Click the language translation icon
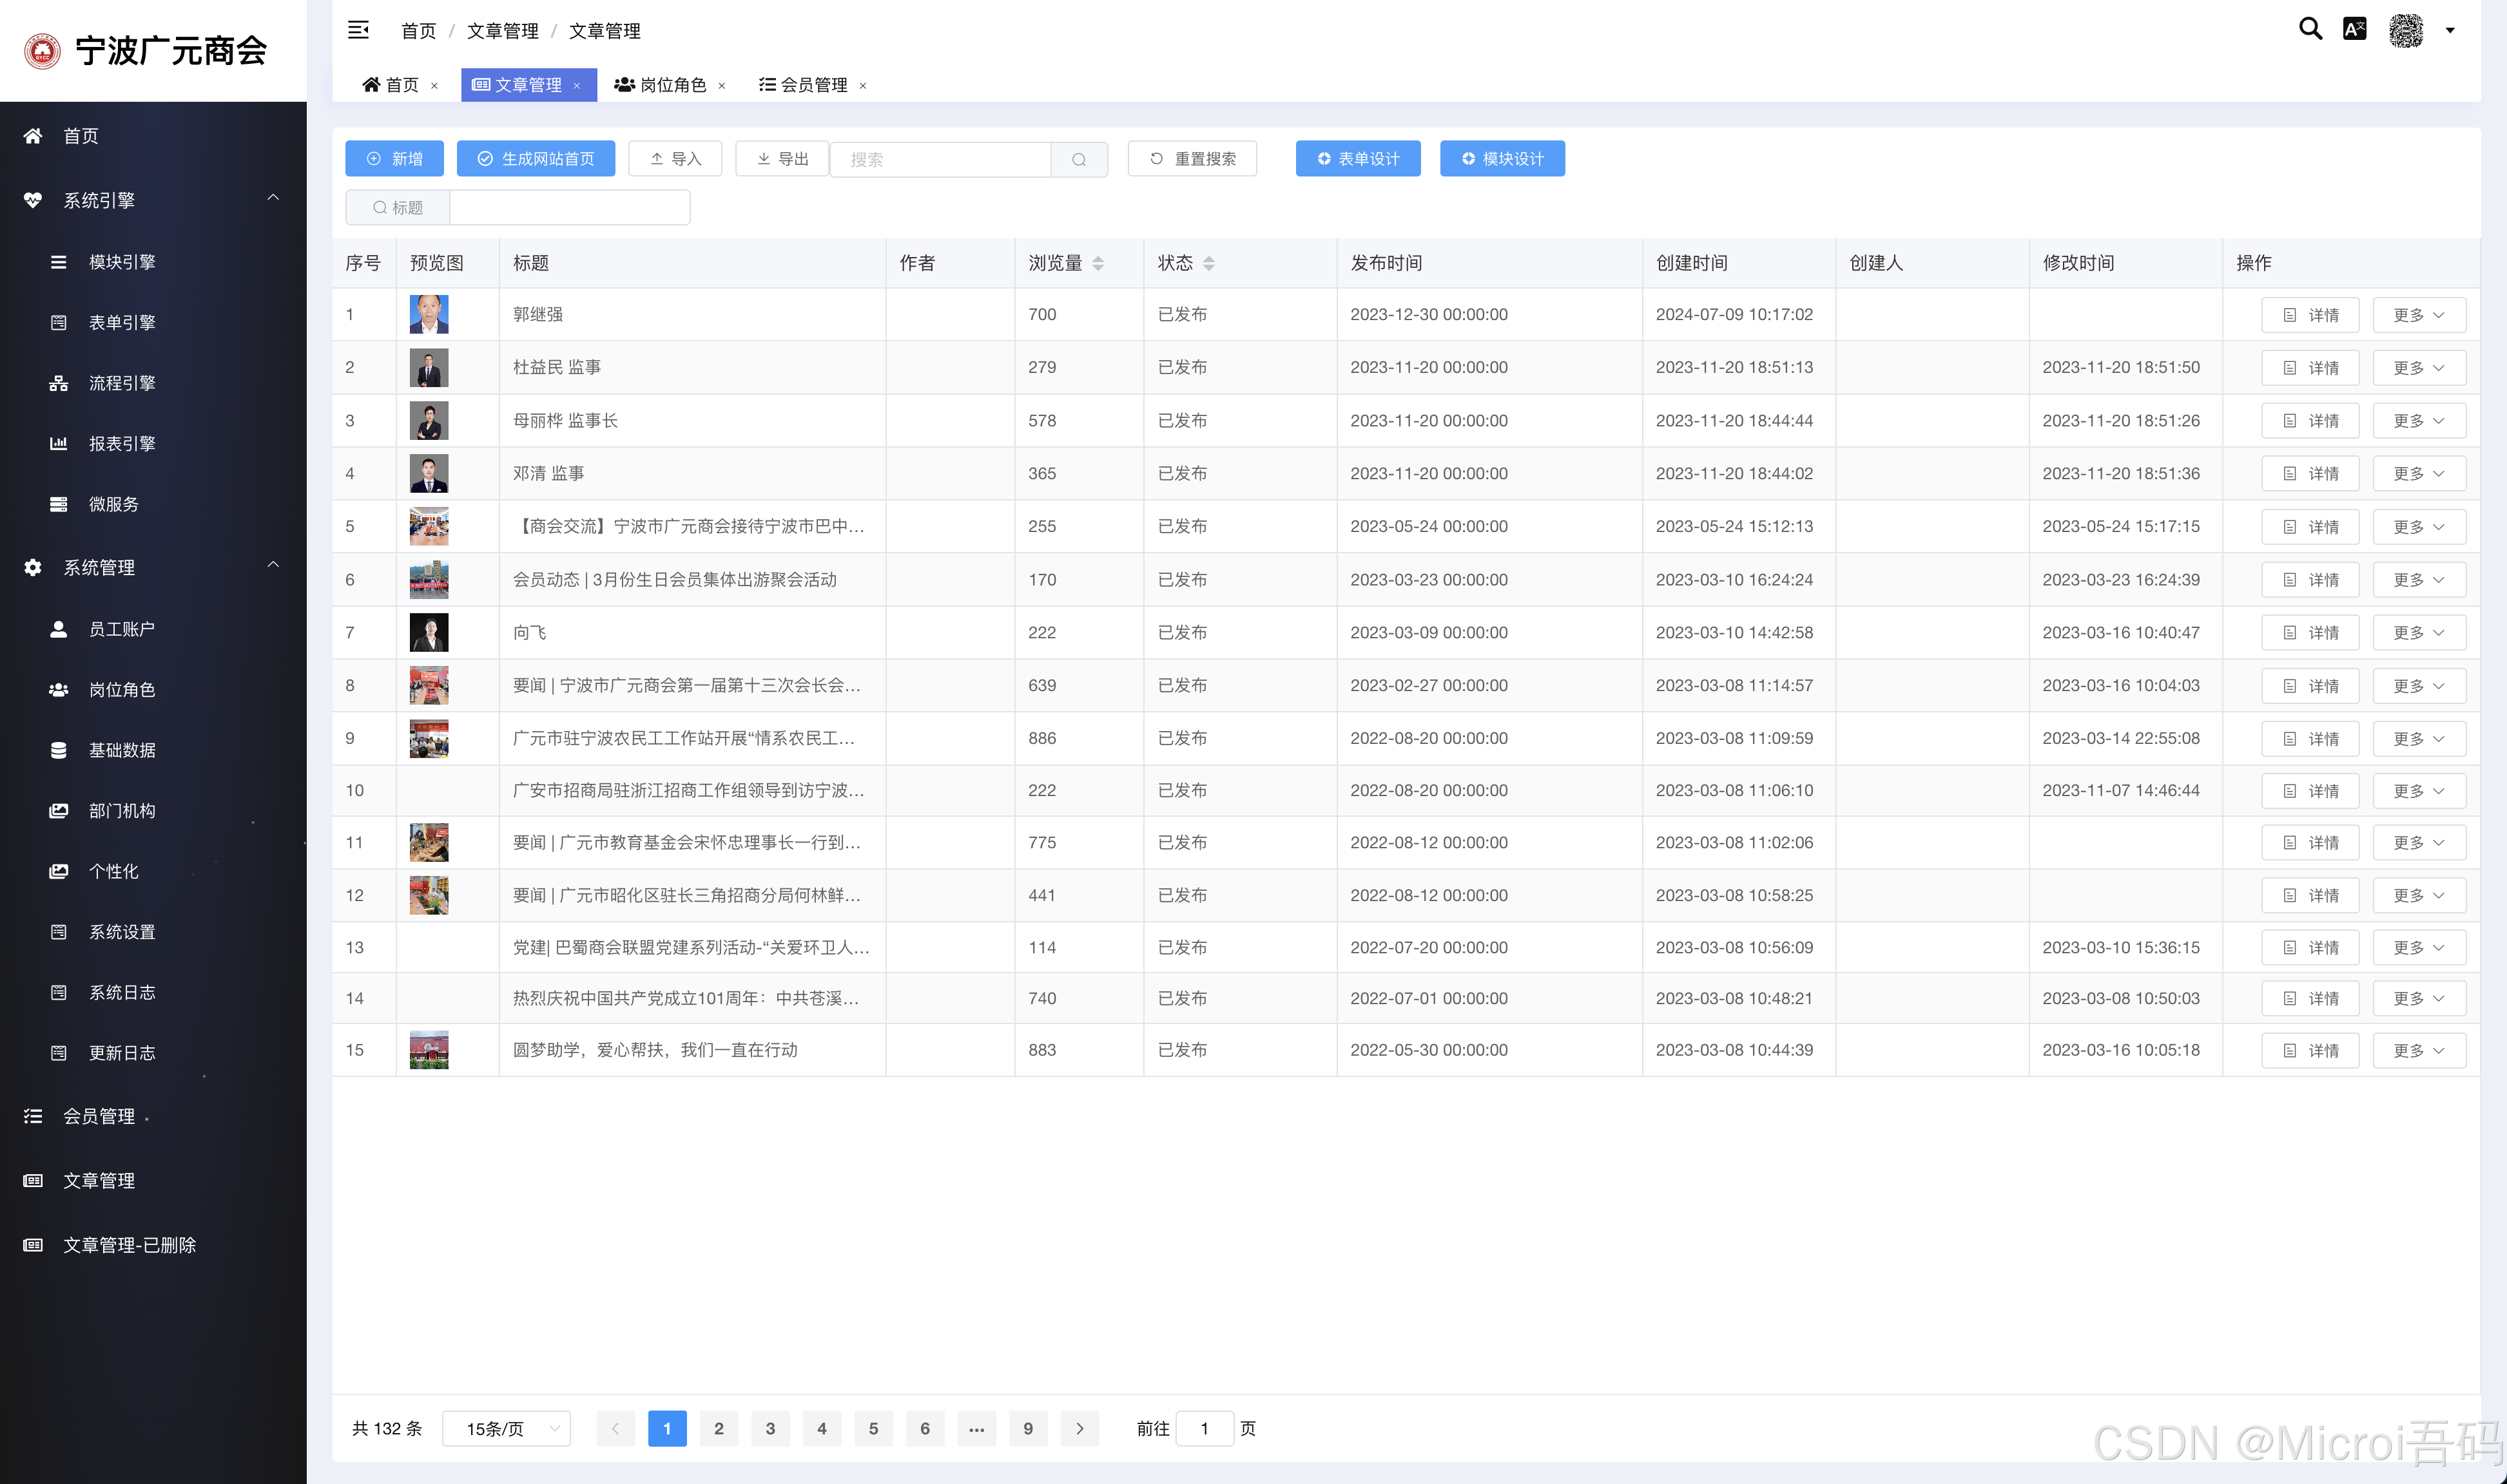Screen dimensions: 2507x1484 [2354, 29]
